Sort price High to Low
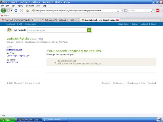This screenshot has width=163, height=122. 24,56
